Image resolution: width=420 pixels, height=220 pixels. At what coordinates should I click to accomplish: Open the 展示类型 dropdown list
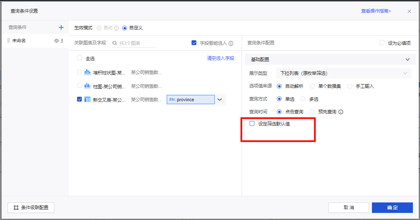(344, 73)
